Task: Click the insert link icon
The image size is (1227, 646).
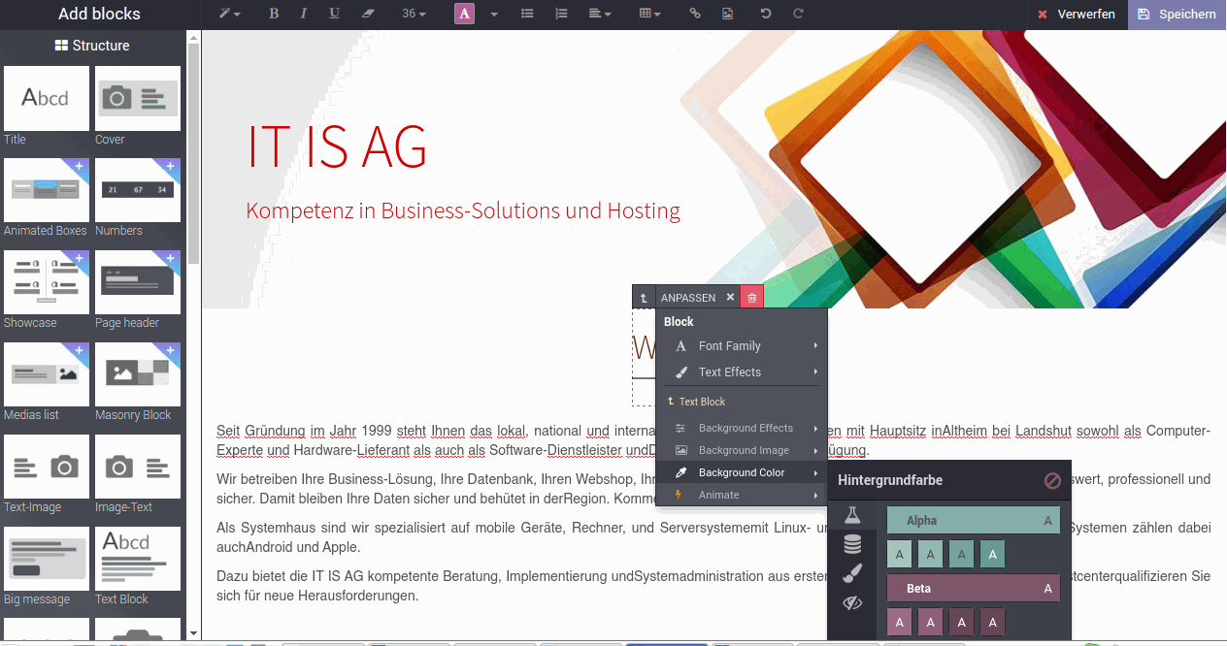Action: coord(695,14)
